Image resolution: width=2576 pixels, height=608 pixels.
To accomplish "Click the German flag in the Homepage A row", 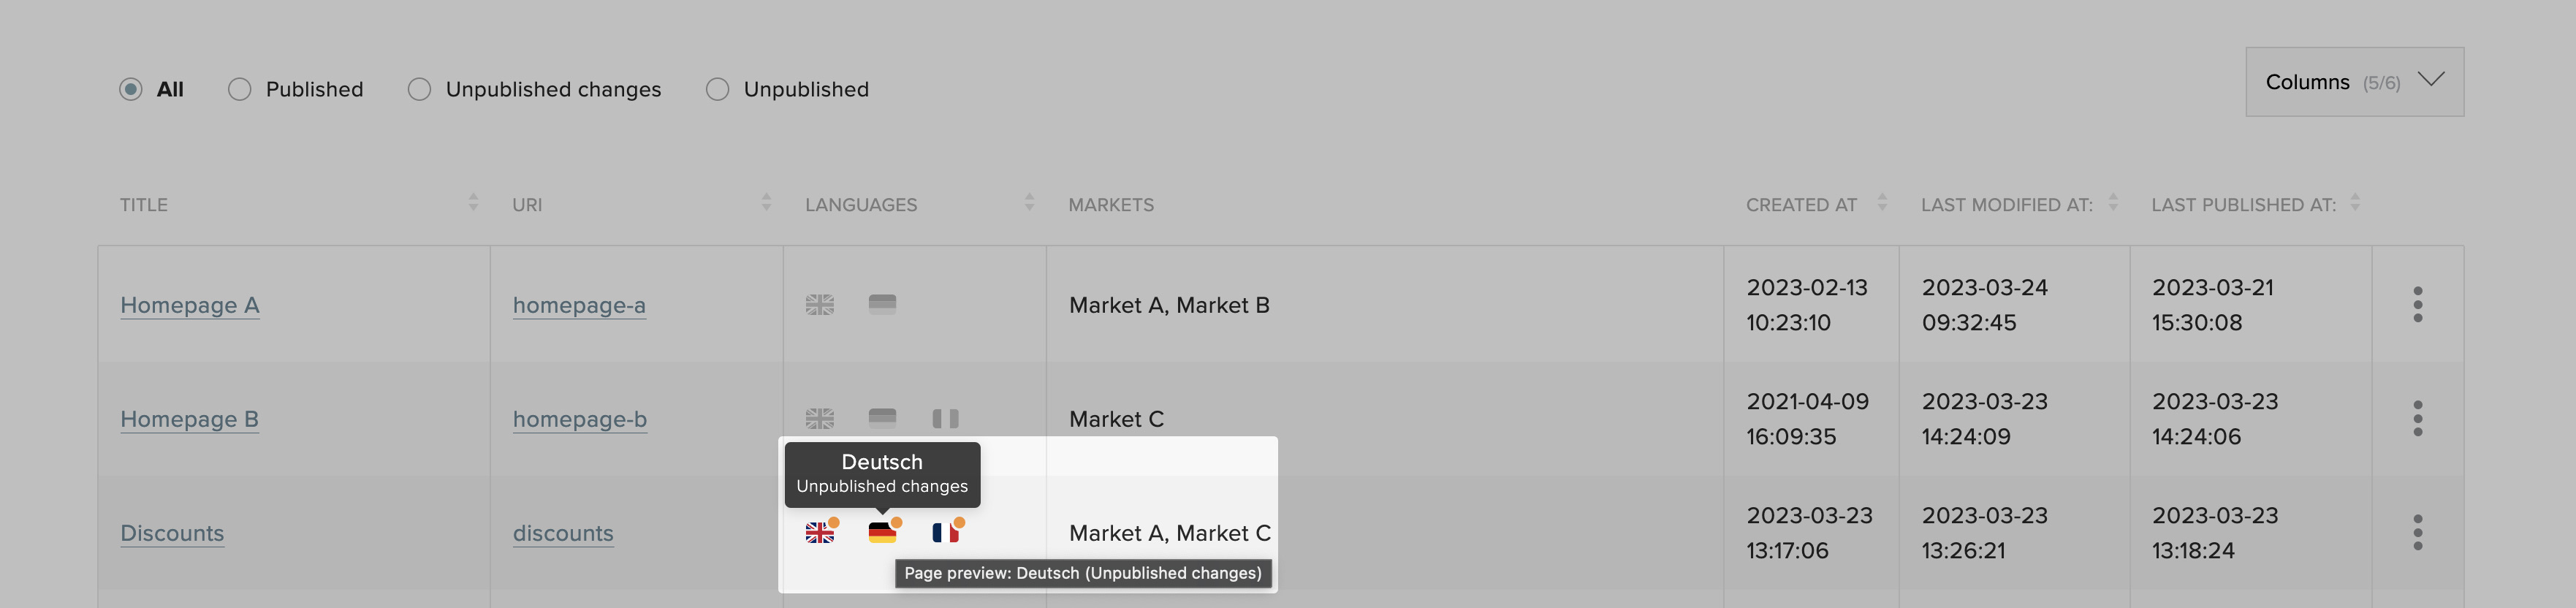I will click(882, 305).
